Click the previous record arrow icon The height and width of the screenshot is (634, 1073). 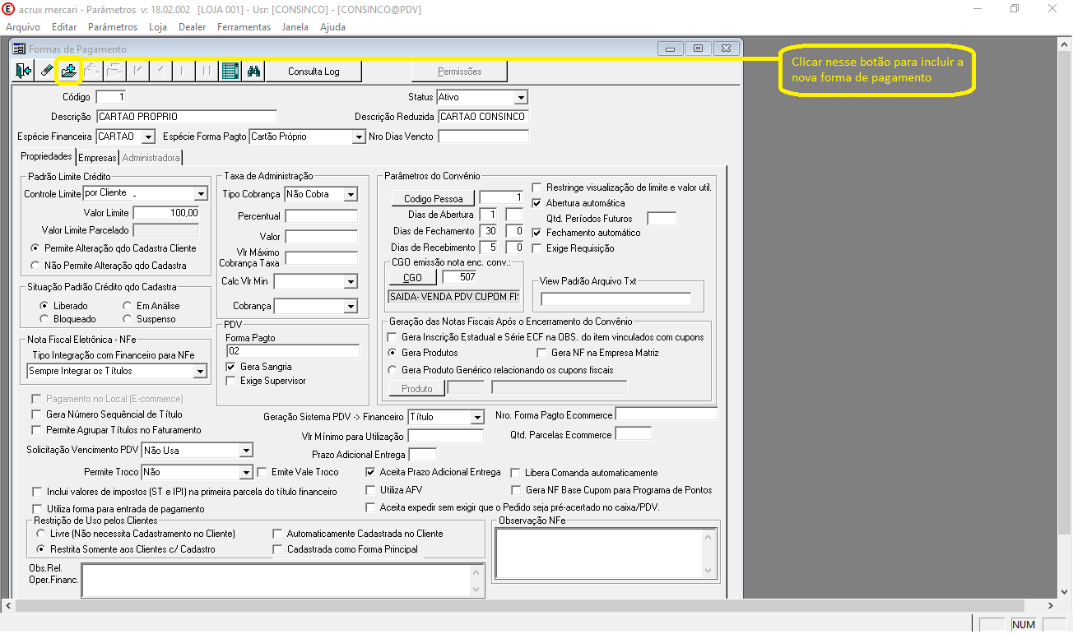click(160, 72)
